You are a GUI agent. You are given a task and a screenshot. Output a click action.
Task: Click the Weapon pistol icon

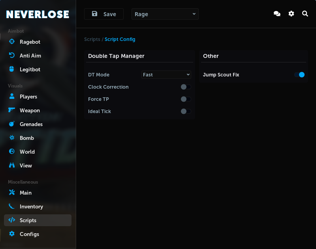(x=12, y=110)
